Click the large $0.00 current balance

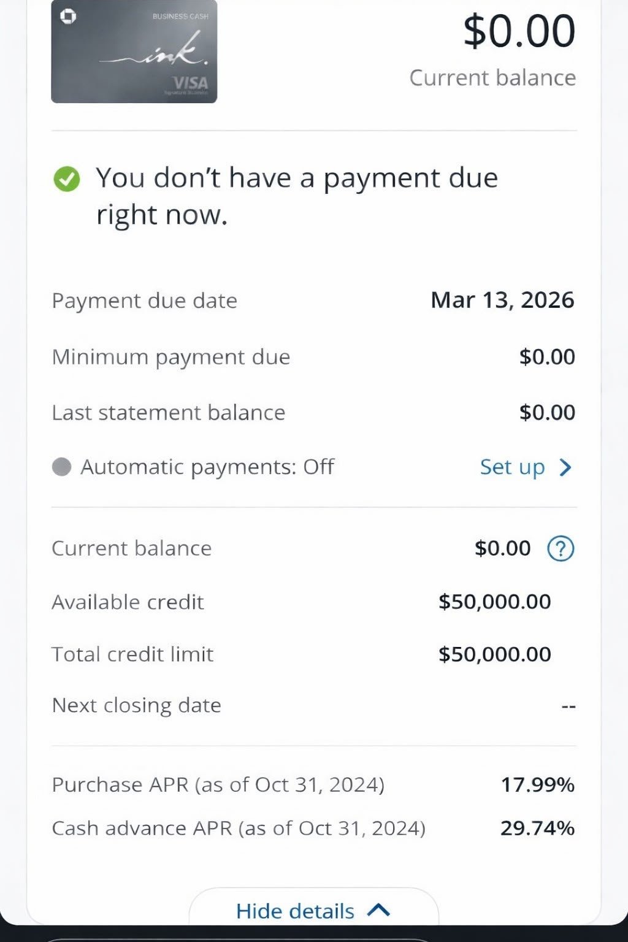[519, 31]
